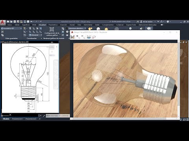Click Iniciar sesión in the title bar
The height and width of the screenshot is (141, 189).
(148, 22)
